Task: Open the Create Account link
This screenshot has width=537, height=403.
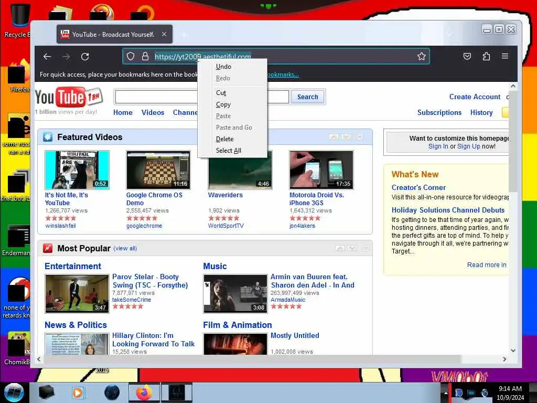Action: point(475,97)
